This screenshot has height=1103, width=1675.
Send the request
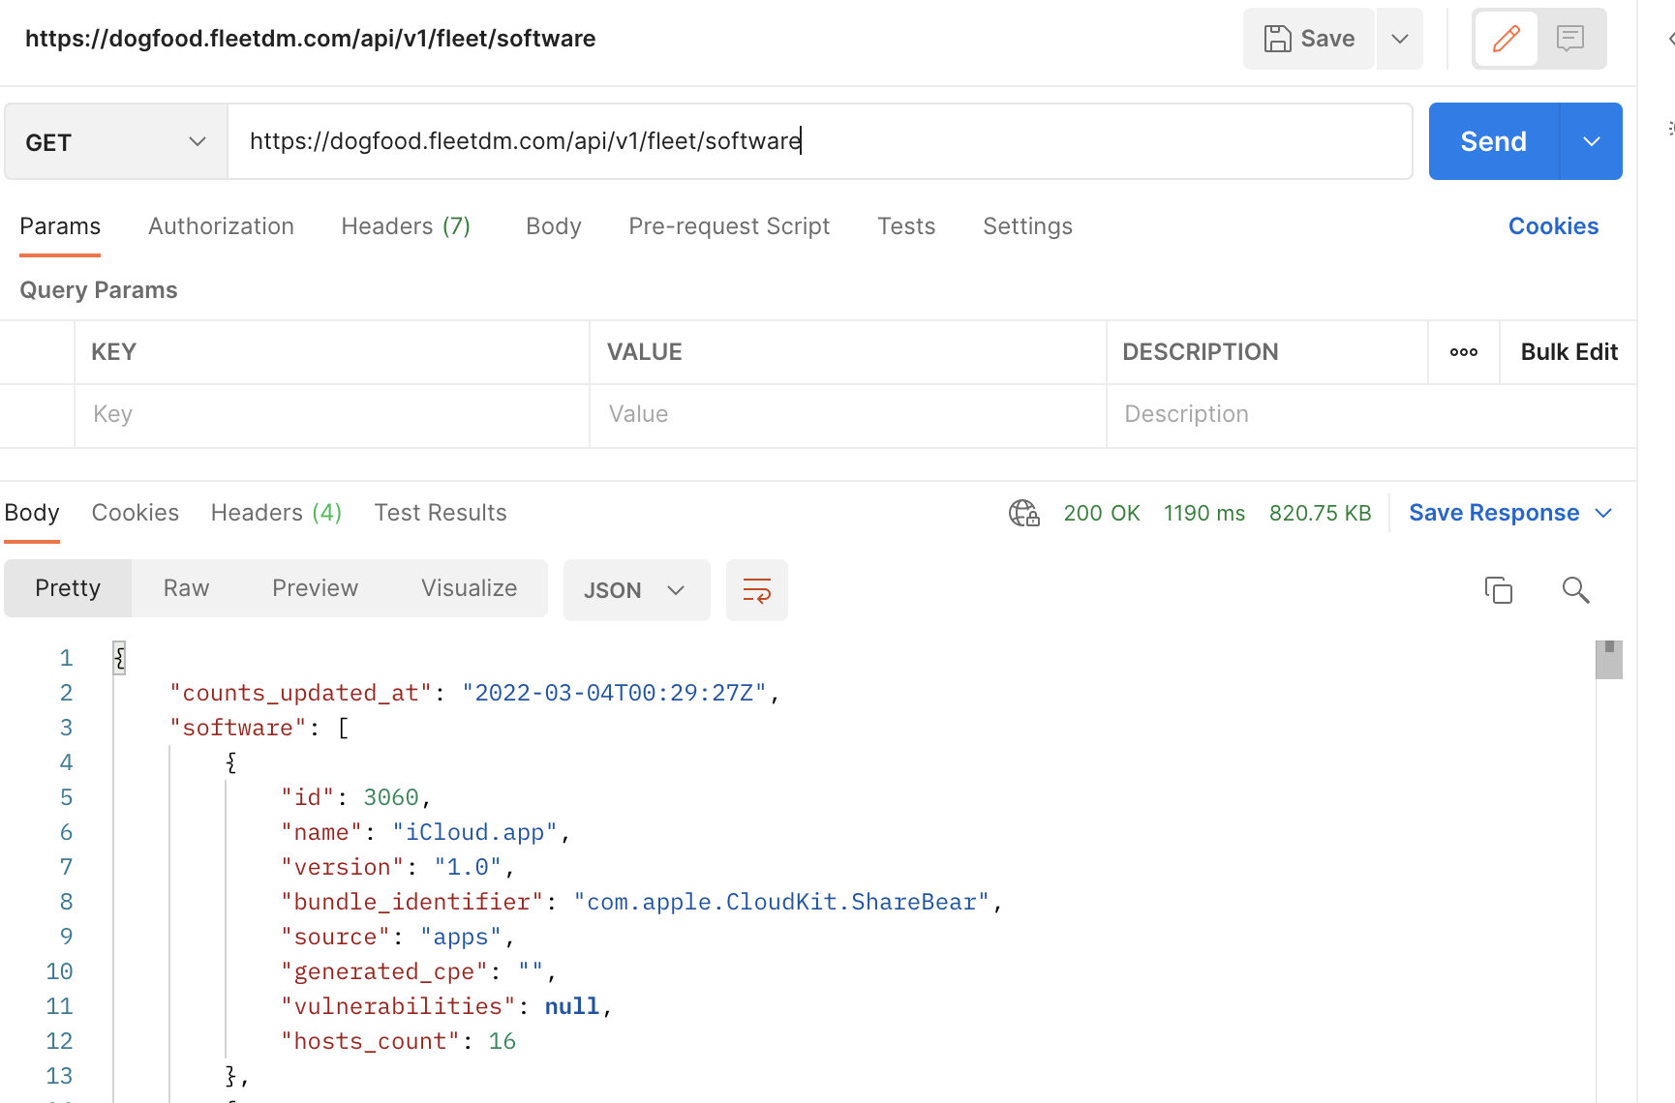click(x=1491, y=141)
